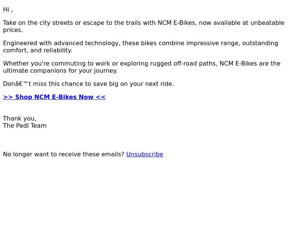Viewport: 301px width, 226px height.
Task: Click the ">>" arrows before Shop NCM
Action: (x=8, y=97)
